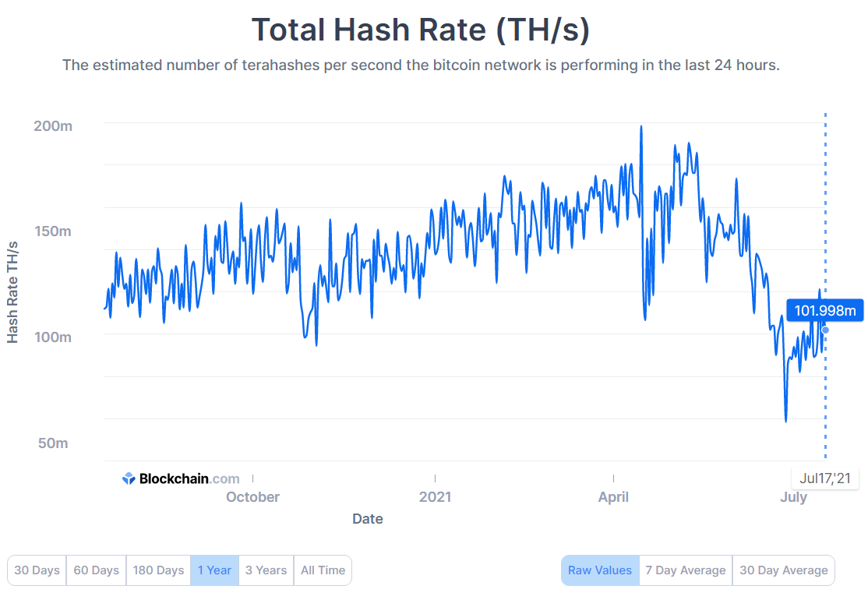The width and height of the screenshot is (868, 593).
Task: Click the 101.998m value tooltip
Action: (825, 311)
